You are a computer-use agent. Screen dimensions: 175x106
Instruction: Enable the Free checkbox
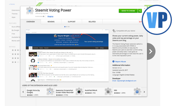click(10, 34)
